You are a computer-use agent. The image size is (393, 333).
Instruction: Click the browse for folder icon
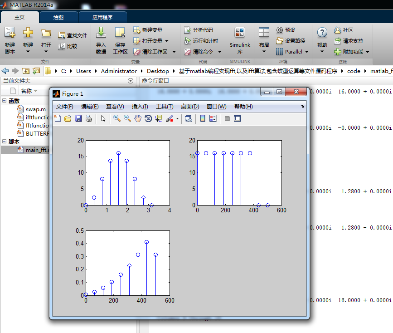coord(36,71)
